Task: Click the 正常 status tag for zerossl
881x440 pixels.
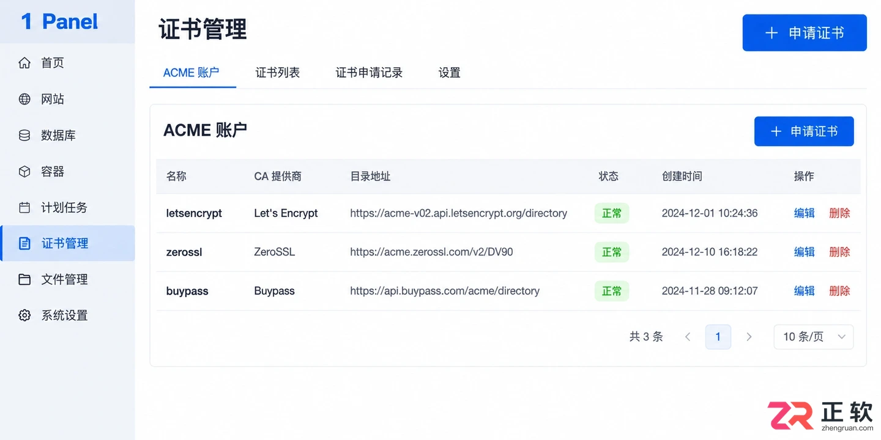Action: point(612,252)
